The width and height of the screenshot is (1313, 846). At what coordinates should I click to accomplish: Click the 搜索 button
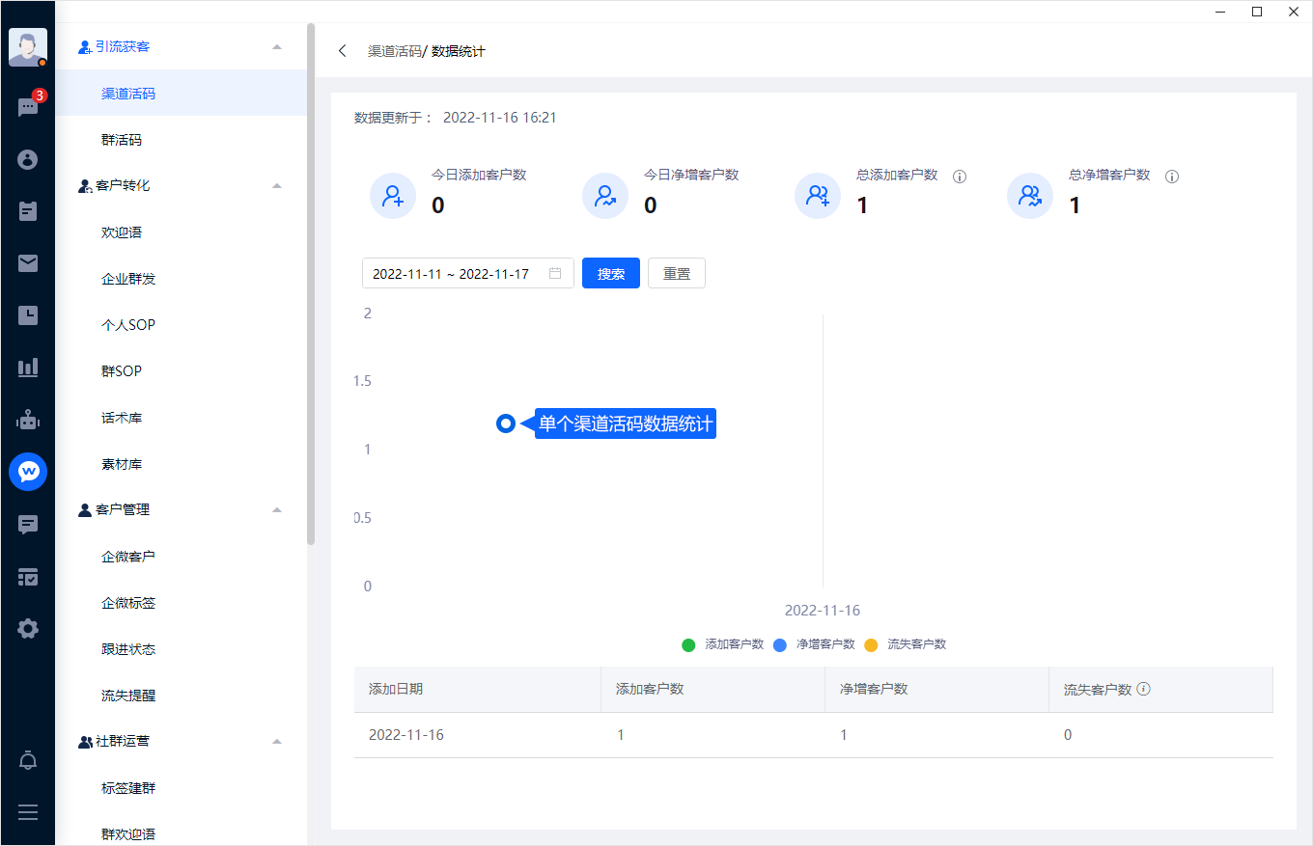point(611,273)
